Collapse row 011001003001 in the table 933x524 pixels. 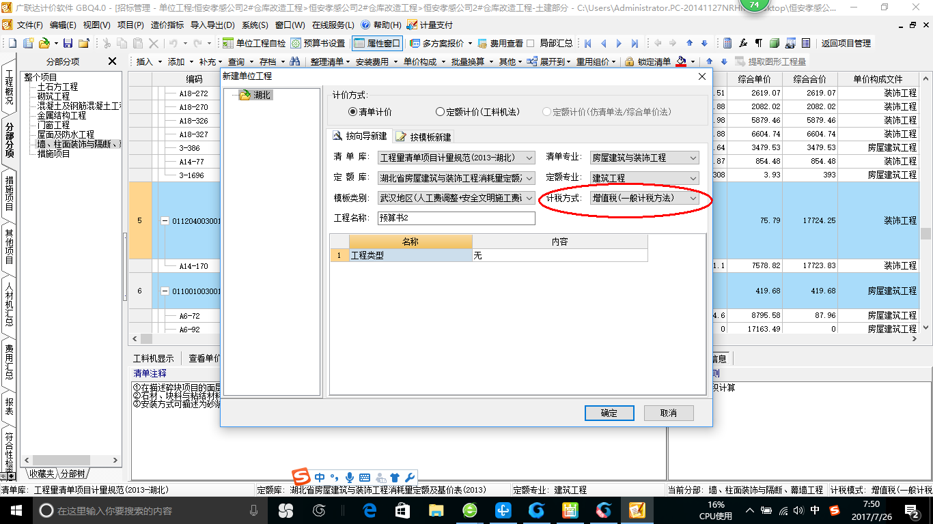[164, 291]
